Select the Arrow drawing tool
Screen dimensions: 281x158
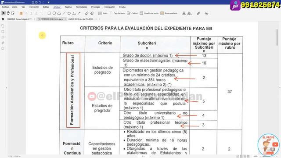pyautogui.click(x=79, y=13)
